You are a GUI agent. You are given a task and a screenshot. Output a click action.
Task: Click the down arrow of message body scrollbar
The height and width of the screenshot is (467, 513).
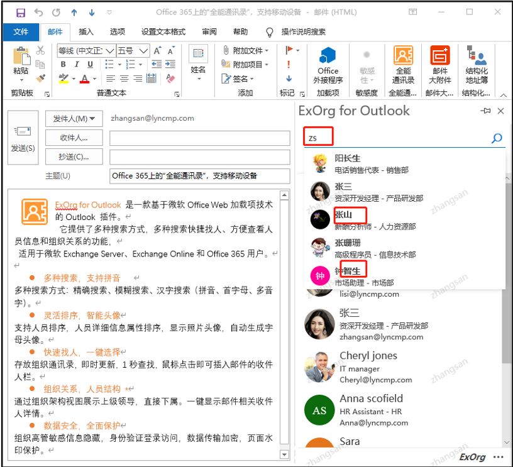(284, 454)
